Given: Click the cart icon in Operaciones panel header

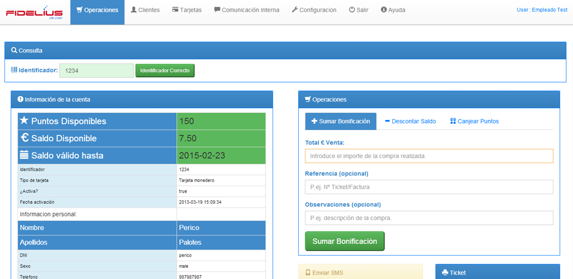Looking at the screenshot, I should (x=308, y=99).
